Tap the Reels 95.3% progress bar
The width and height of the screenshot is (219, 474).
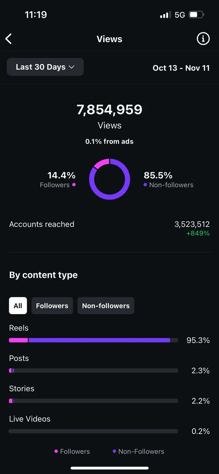[93, 340]
